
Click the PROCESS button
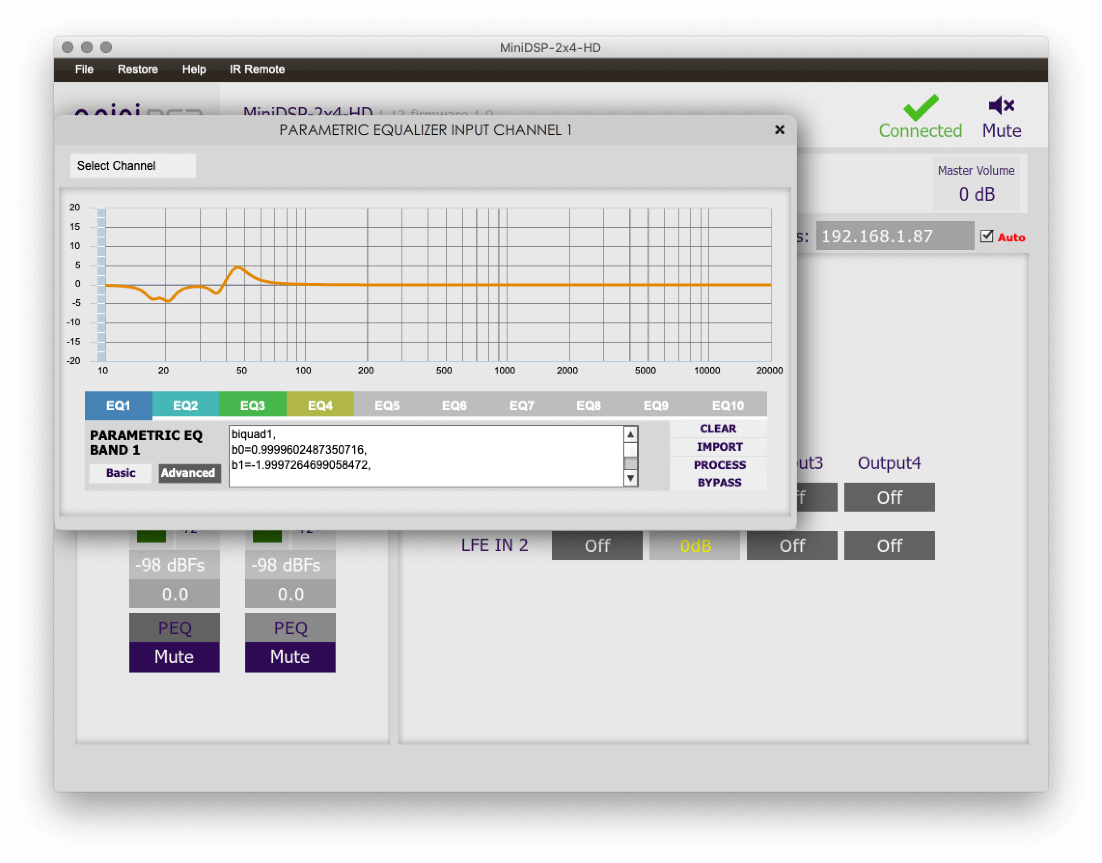tap(719, 465)
